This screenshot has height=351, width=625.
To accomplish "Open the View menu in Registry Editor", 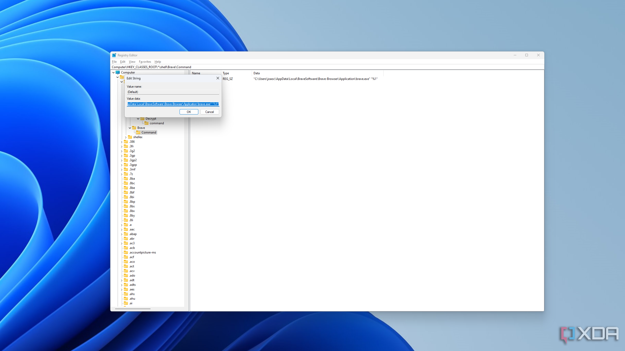I will point(132,61).
